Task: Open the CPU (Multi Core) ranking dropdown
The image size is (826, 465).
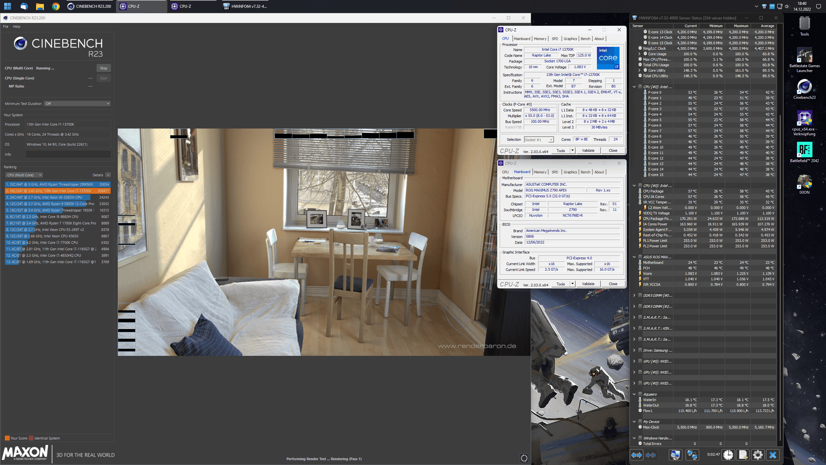Action: pyautogui.click(x=24, y=175)
